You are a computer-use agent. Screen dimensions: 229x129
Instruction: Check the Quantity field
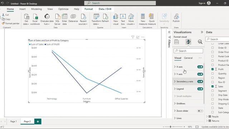[x=213, y=73]
